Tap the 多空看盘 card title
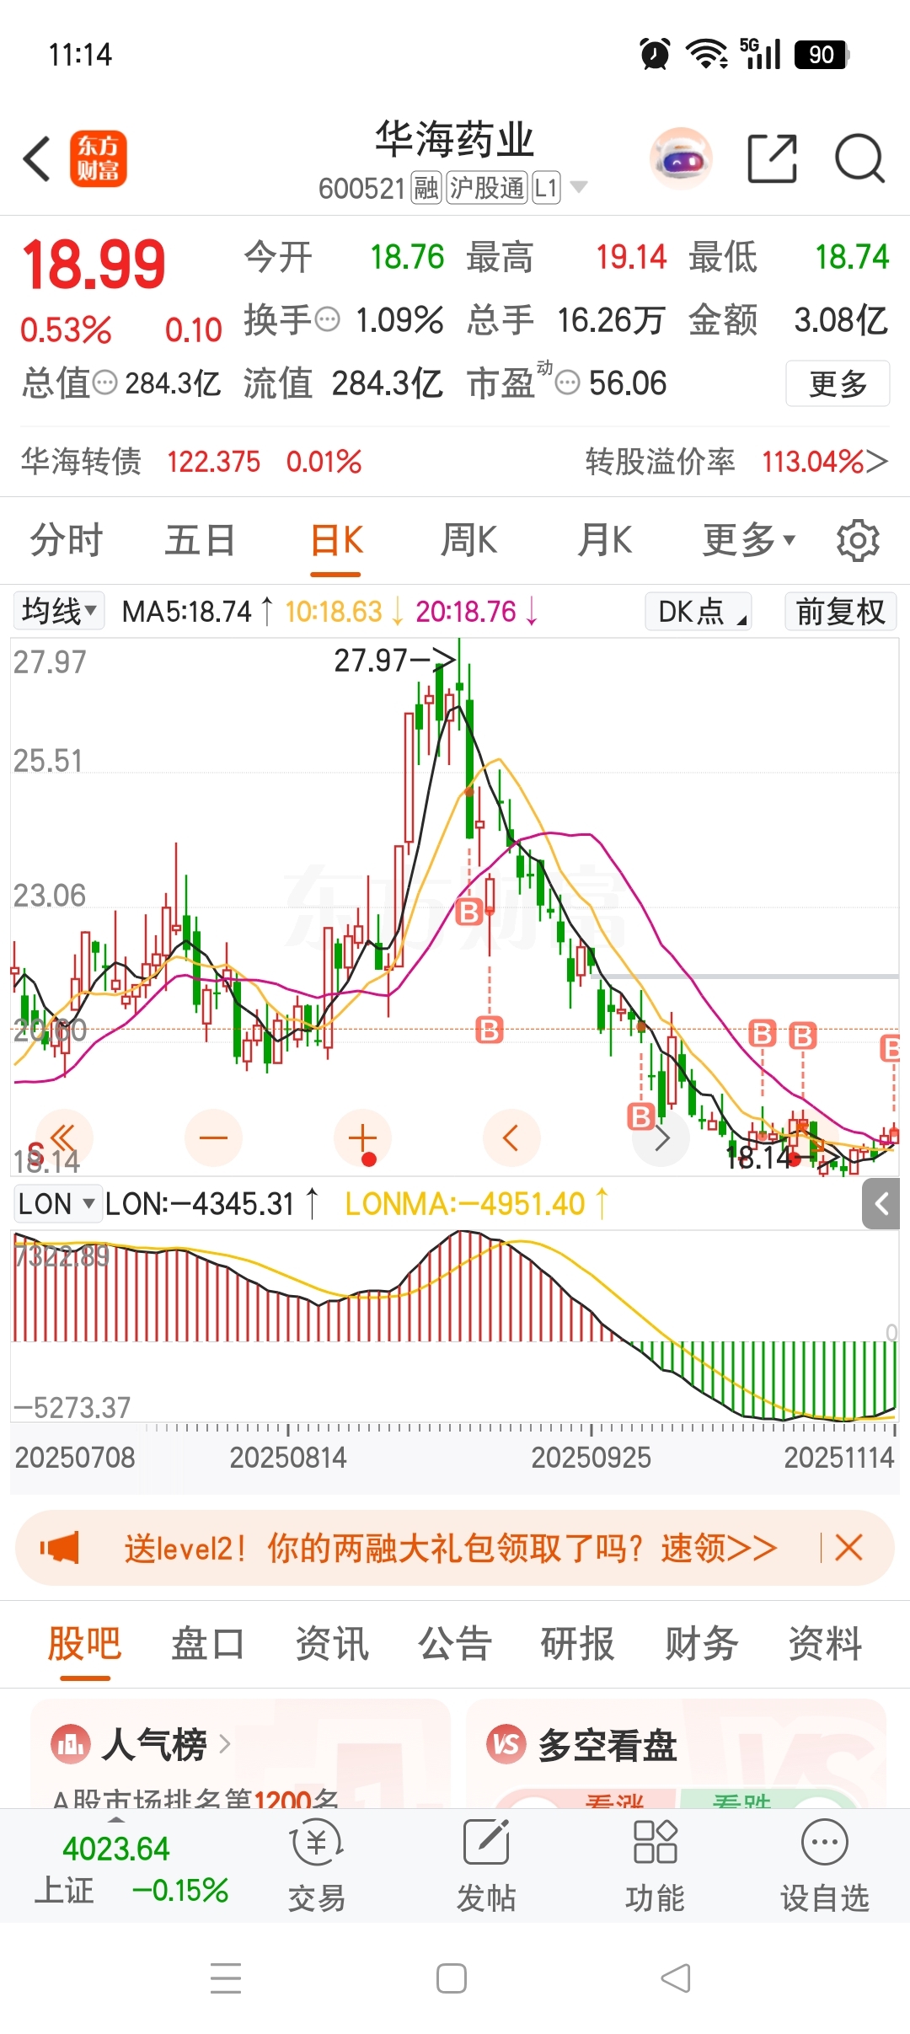 click(608, 1744)
